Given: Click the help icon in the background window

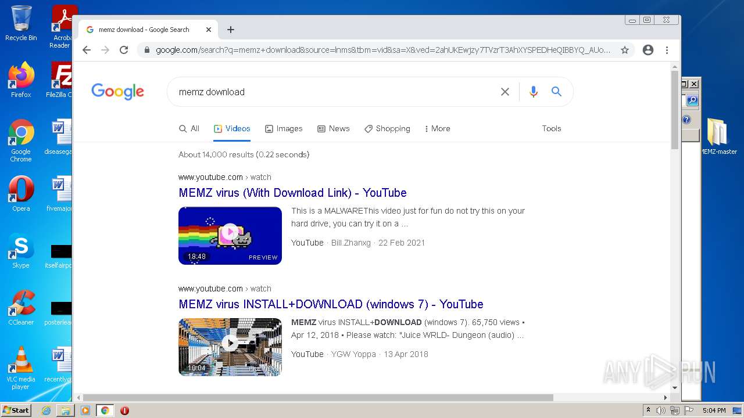Looking at the screenshot, I should pyautogui.click(x=687, y=120).
